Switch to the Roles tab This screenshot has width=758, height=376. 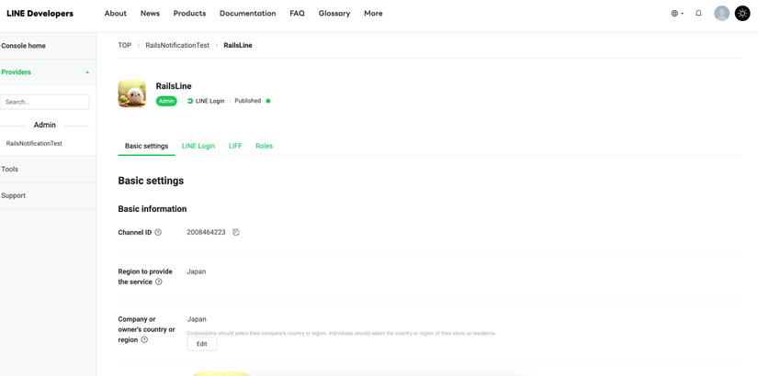(264, 146)
